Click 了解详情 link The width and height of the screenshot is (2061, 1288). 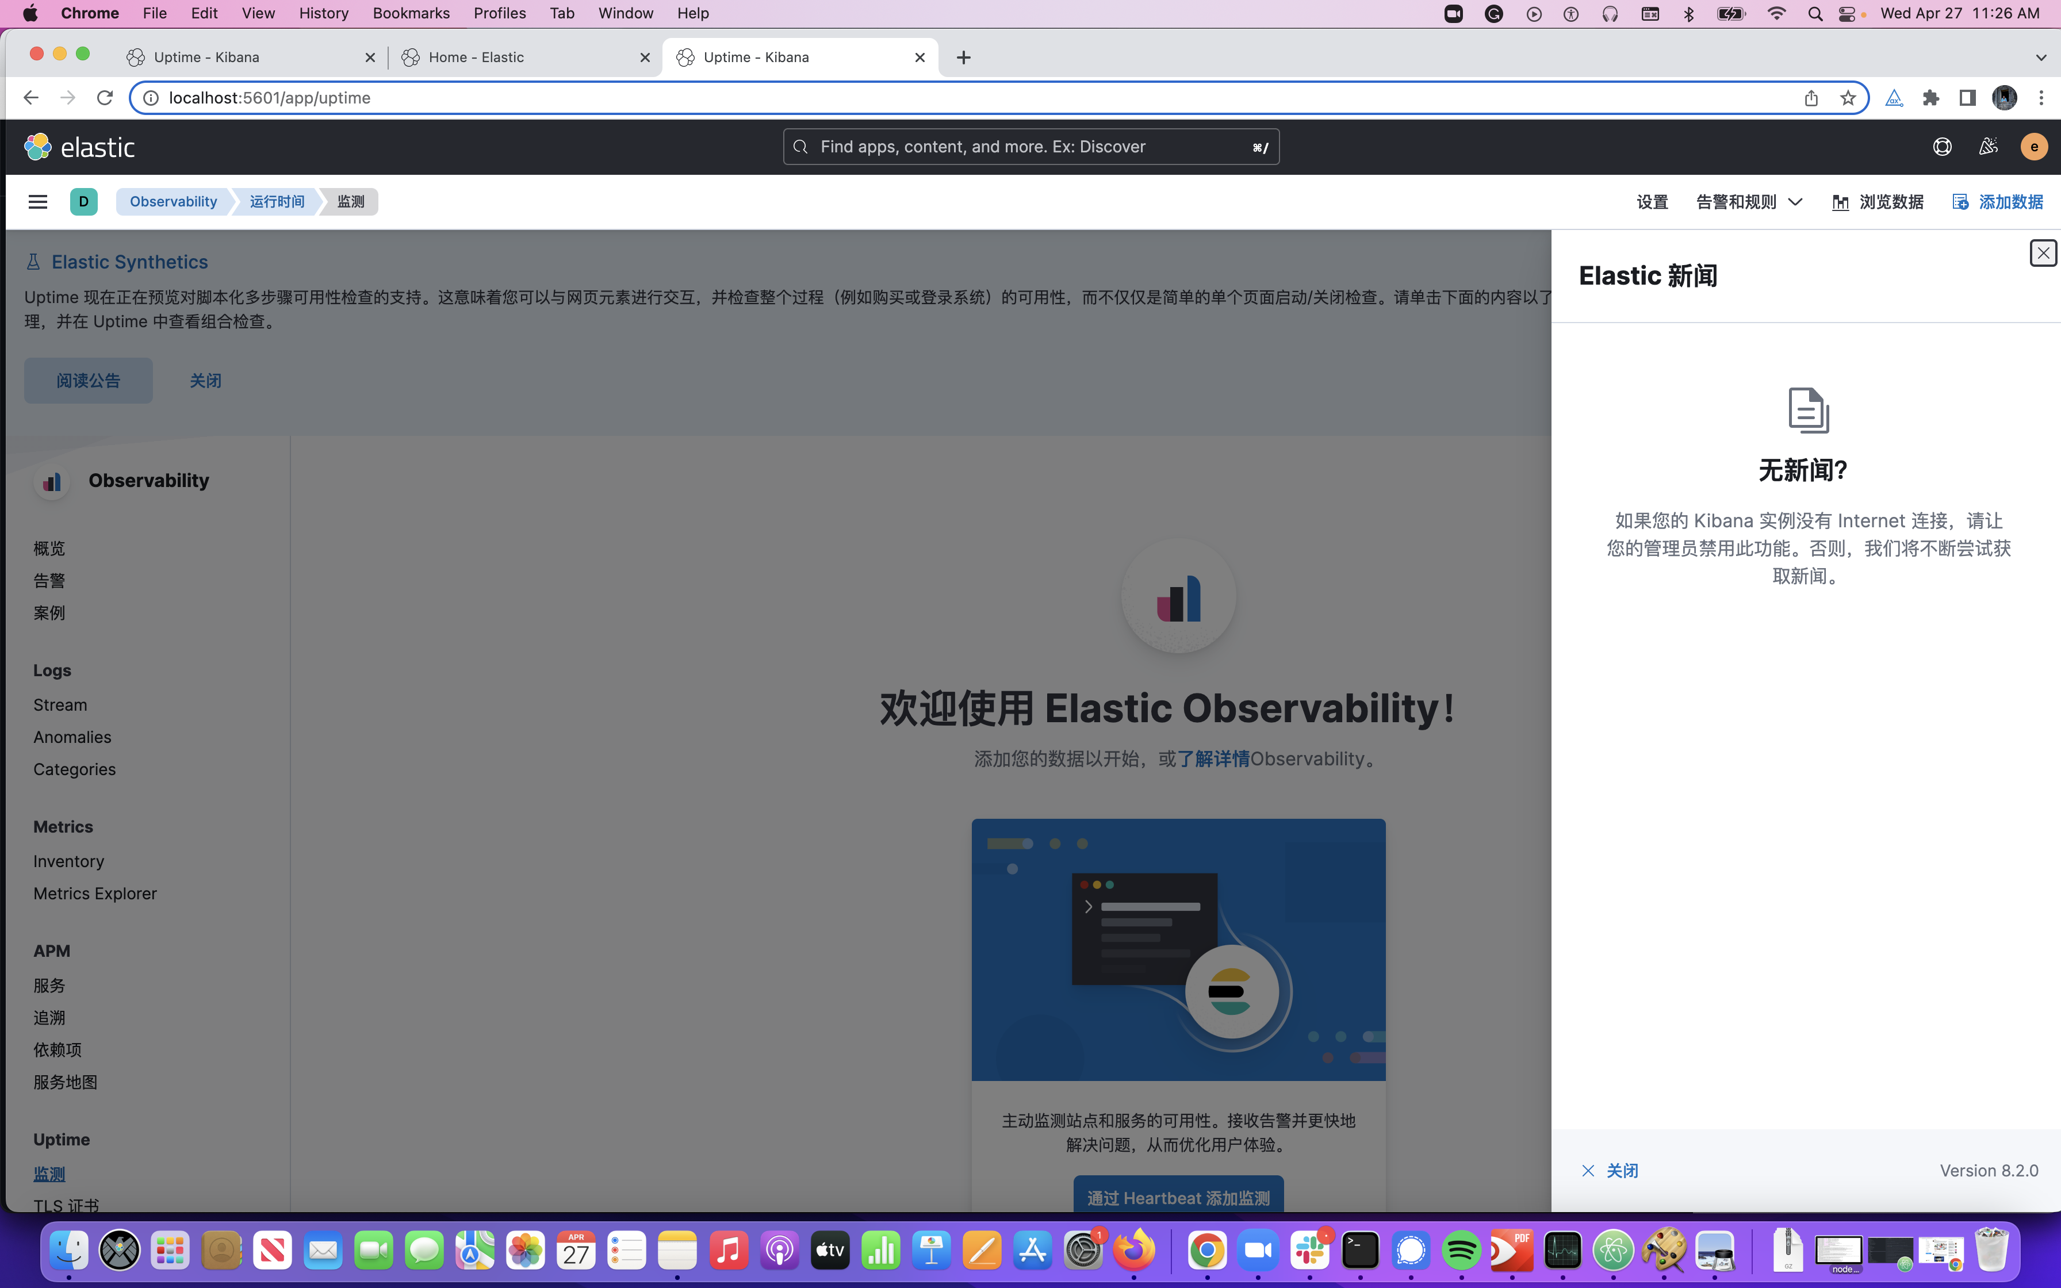1213,758
